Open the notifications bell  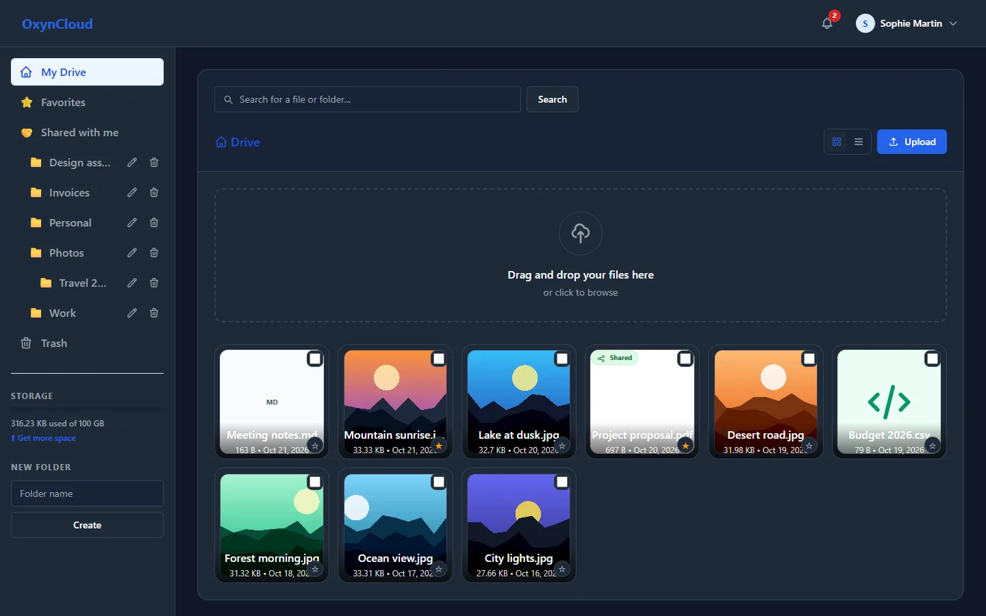(x=827, y=23)
